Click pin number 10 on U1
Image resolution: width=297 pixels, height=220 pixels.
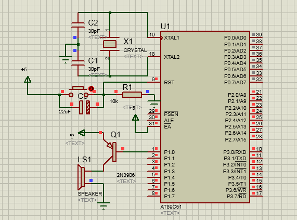(259, 149)
